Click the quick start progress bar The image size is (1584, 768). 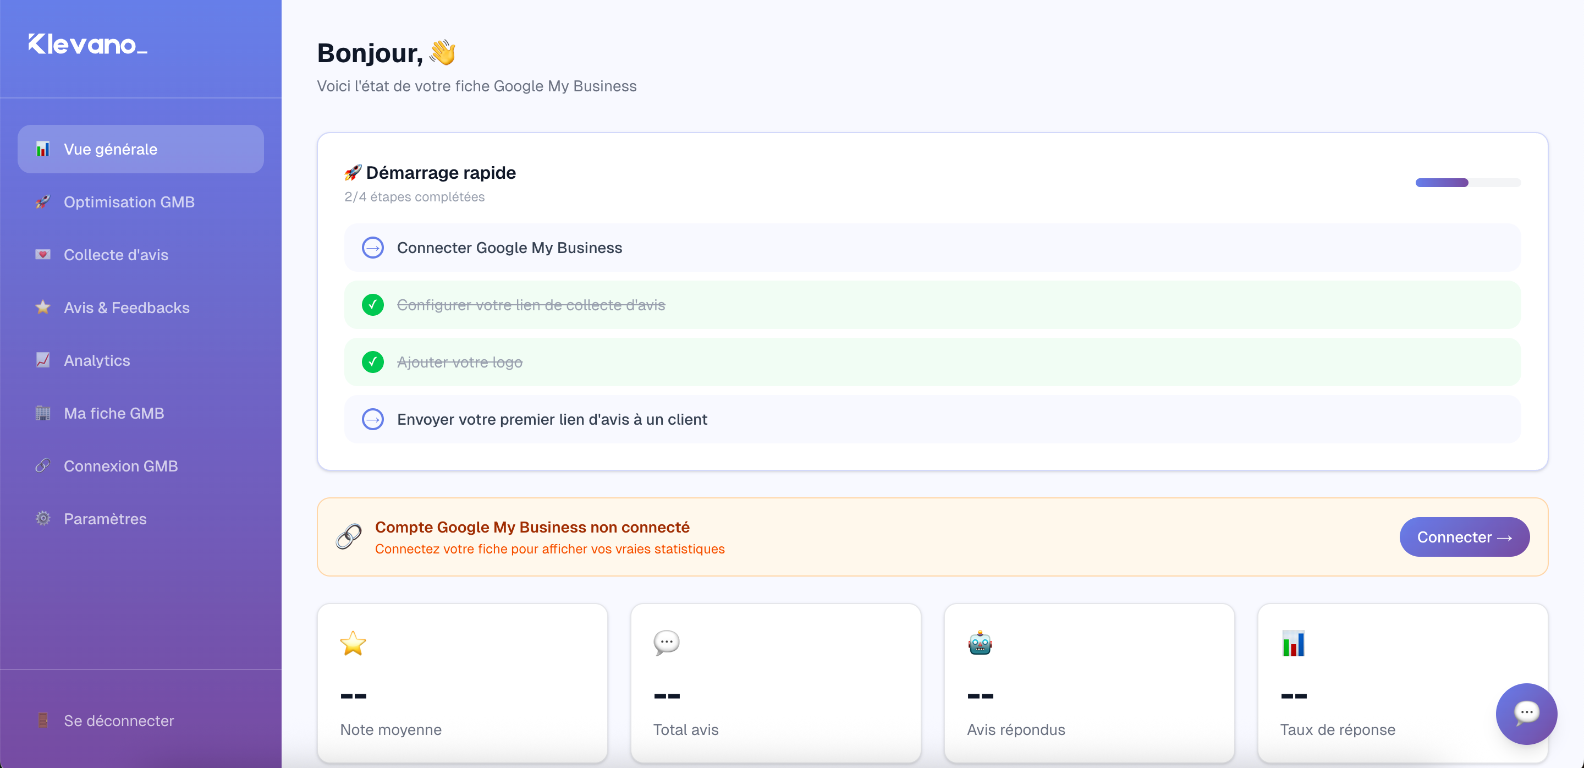coord(1468,183)
